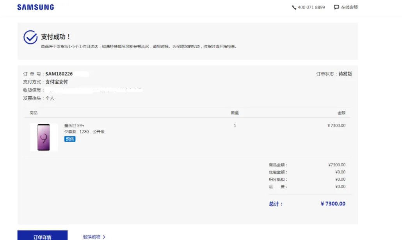This screenshot has height=240, width=402.
Task: Select the 个人 invoice title option
Action: pos(50,98)
